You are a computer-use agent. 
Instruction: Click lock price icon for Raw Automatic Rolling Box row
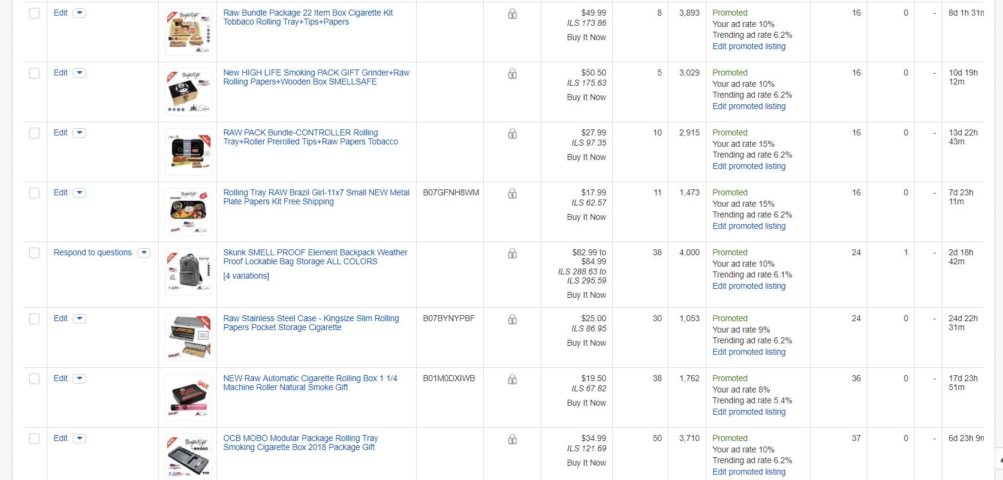[x=512, y=379]
